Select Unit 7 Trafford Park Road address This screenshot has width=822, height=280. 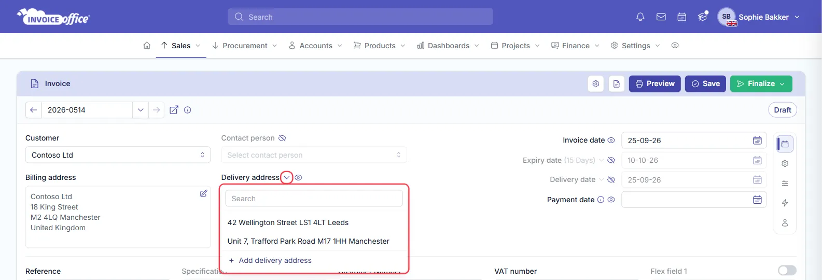[308, 241]
